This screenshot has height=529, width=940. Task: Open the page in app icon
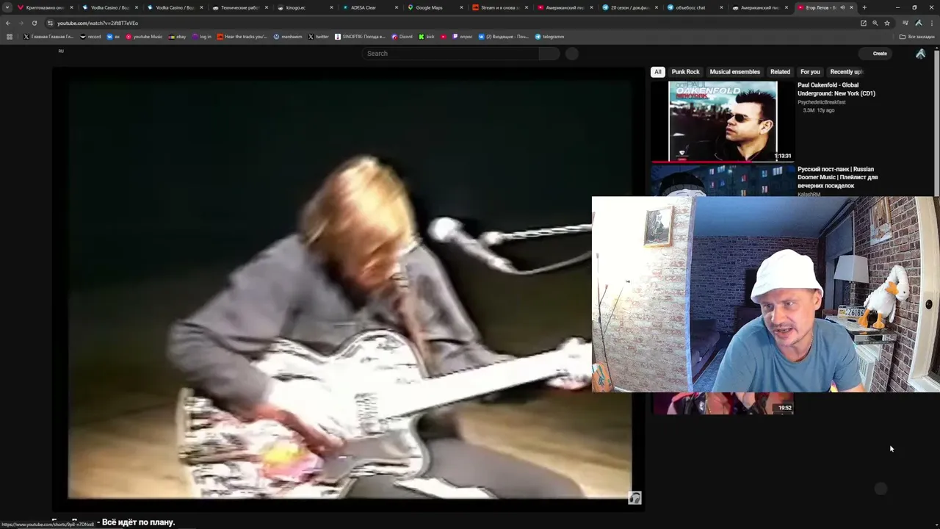[x=864, y=23]
